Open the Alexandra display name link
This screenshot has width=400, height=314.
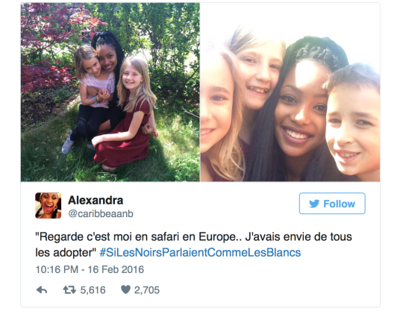coord(96,201)
